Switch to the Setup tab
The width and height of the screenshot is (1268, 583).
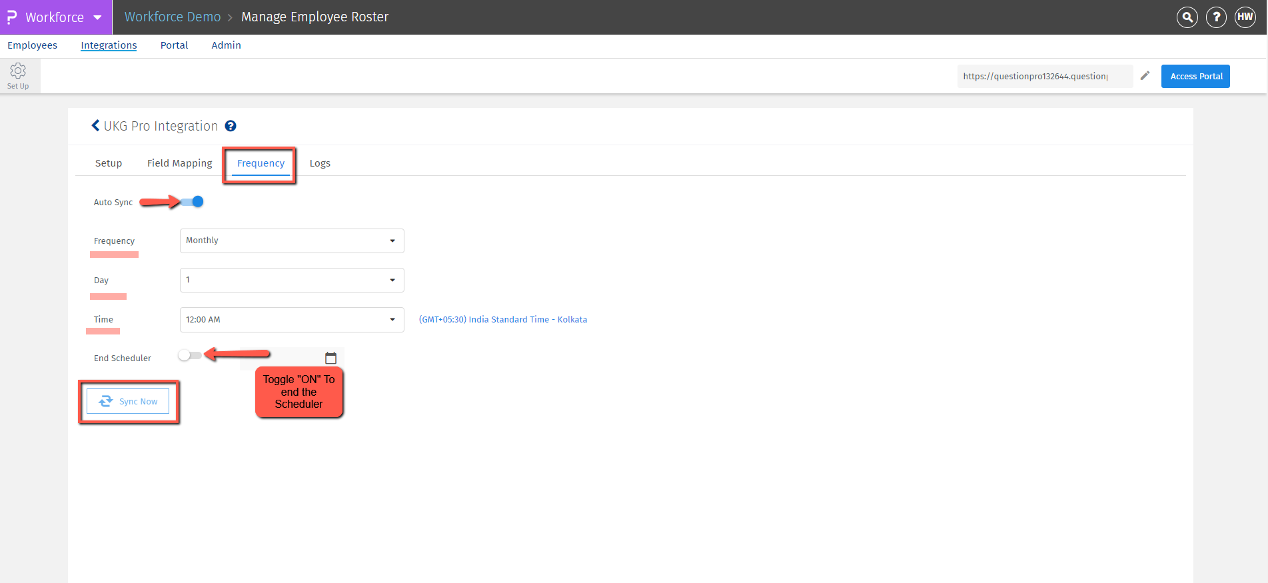pos(109,163)
